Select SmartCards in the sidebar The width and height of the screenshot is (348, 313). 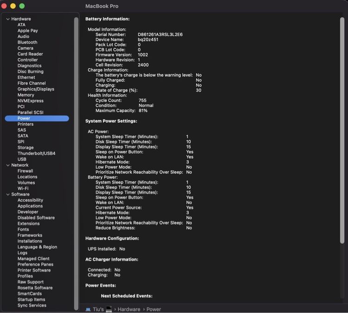point(30,293)
